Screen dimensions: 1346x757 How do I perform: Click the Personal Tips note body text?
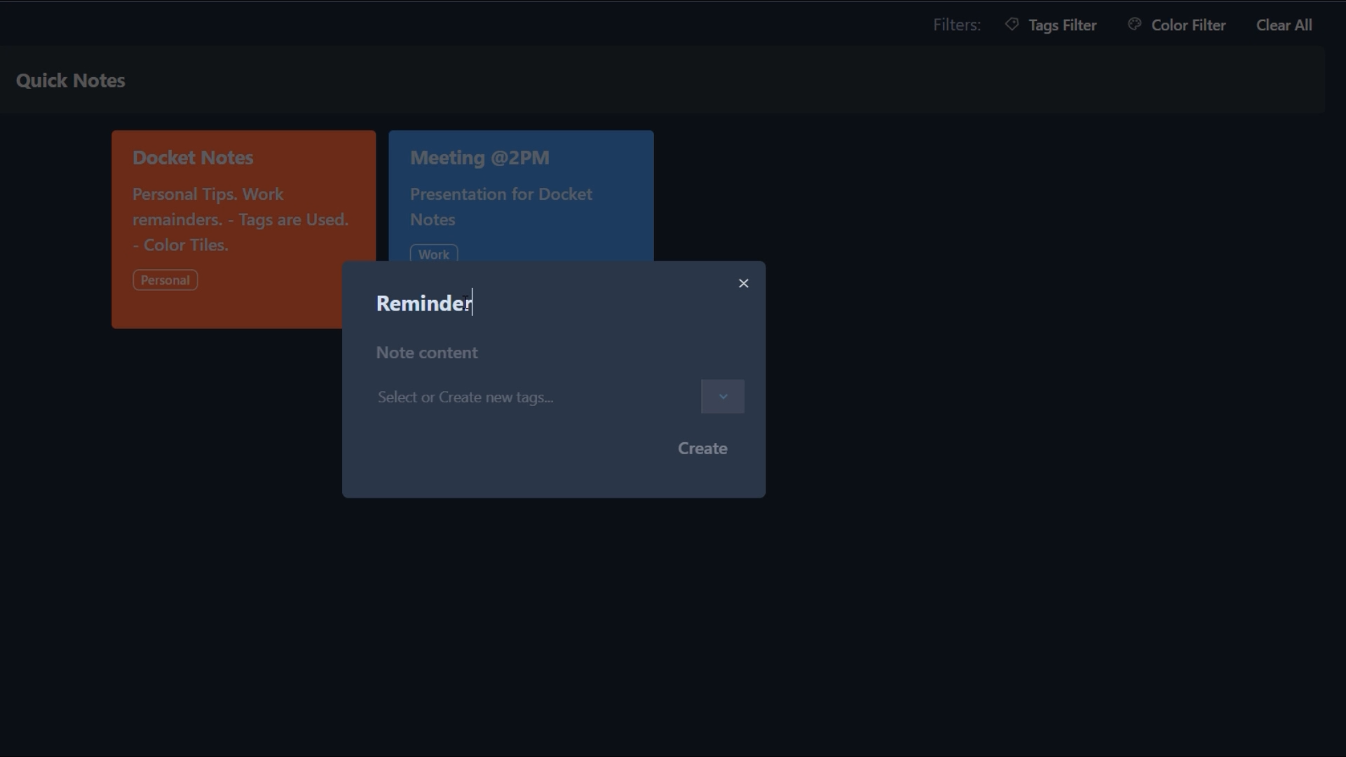(240, 219)
